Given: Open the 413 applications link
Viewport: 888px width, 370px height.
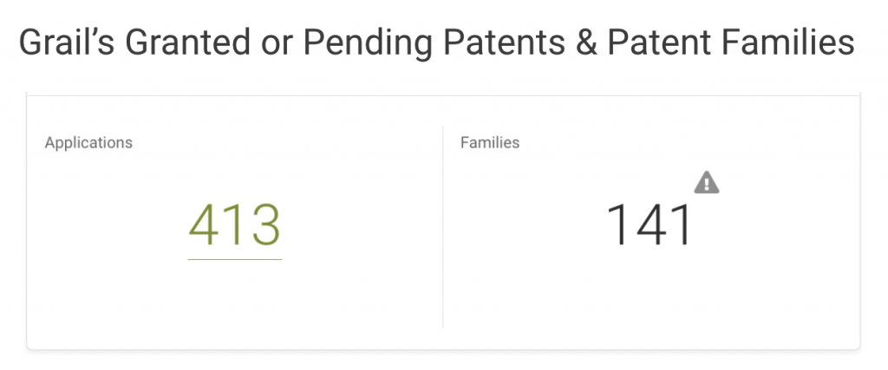Looking at the screenshot, I should (234, 225).
